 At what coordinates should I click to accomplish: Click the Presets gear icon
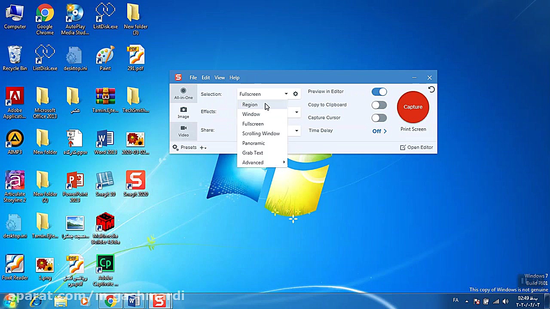[x=175, y=147]
